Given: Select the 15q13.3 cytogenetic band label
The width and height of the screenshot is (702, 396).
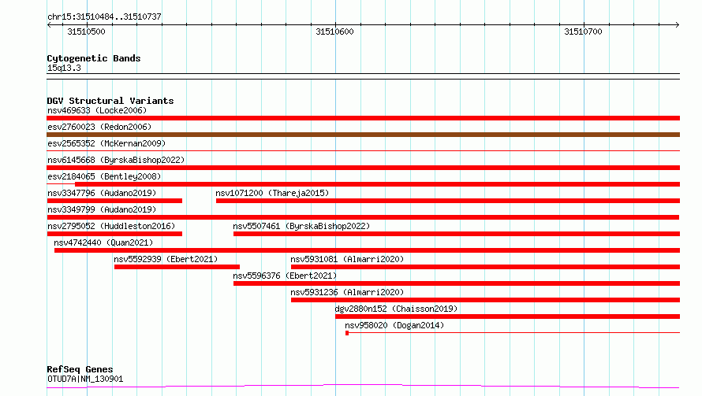Looking at the screenshot, I should click(x=64, y=68).
